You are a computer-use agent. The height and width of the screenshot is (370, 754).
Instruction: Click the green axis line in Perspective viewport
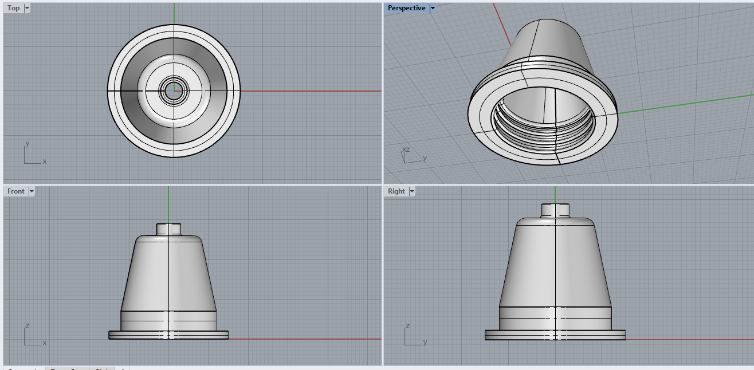pos(688,103)
